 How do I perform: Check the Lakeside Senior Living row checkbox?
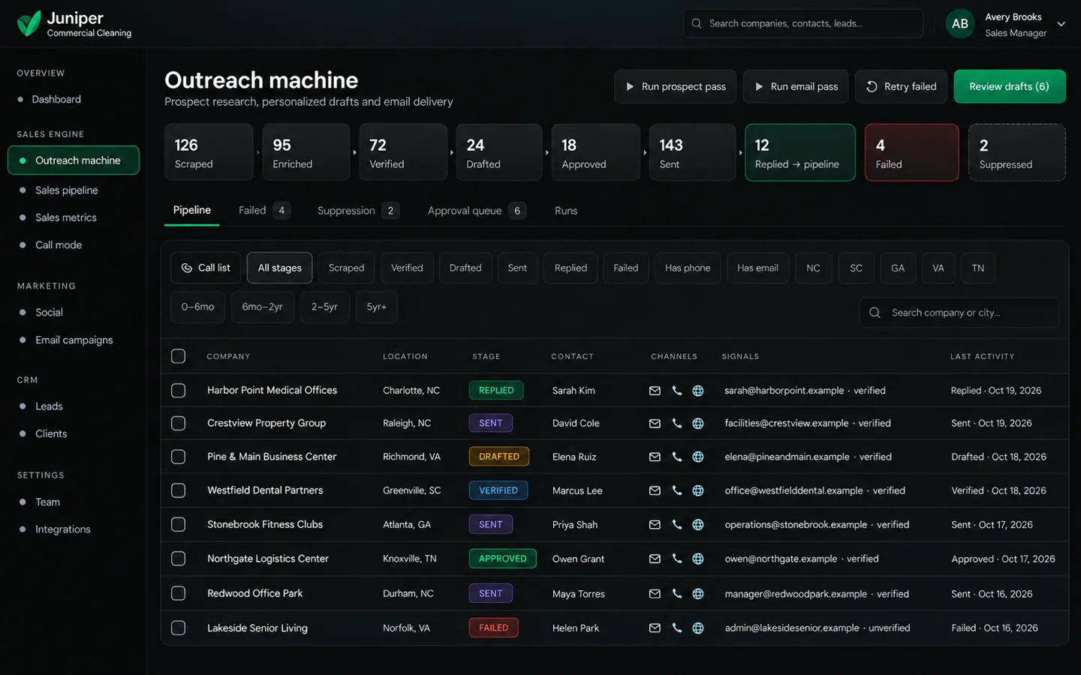tap(178, 628)
